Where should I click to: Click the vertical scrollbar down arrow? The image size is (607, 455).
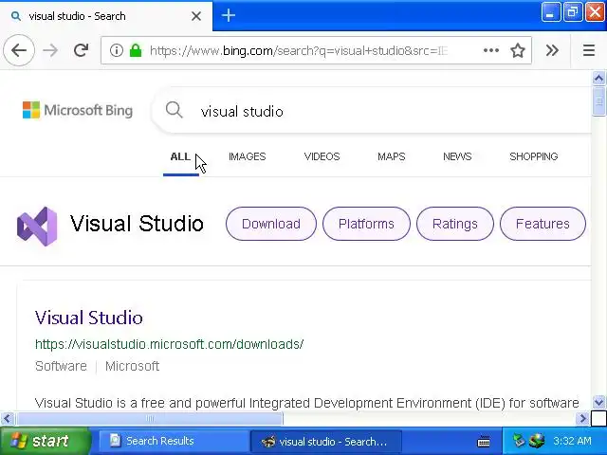pyautogui.click(x=598, y=402)
